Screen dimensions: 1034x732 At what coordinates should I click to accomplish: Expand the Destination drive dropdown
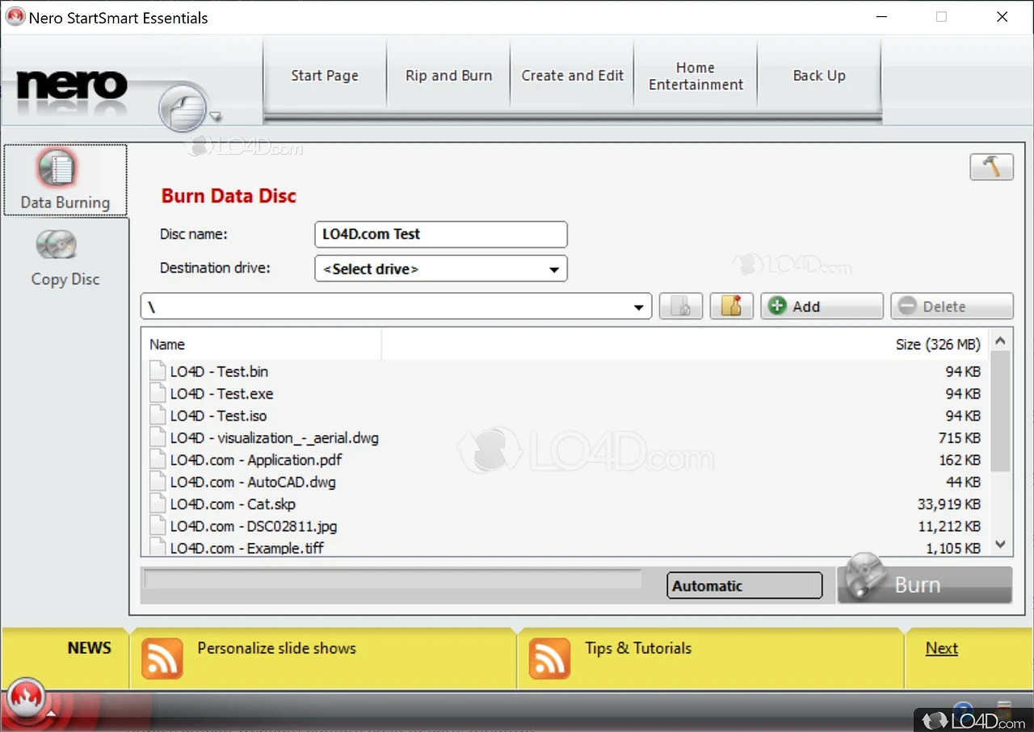(554, 270)
